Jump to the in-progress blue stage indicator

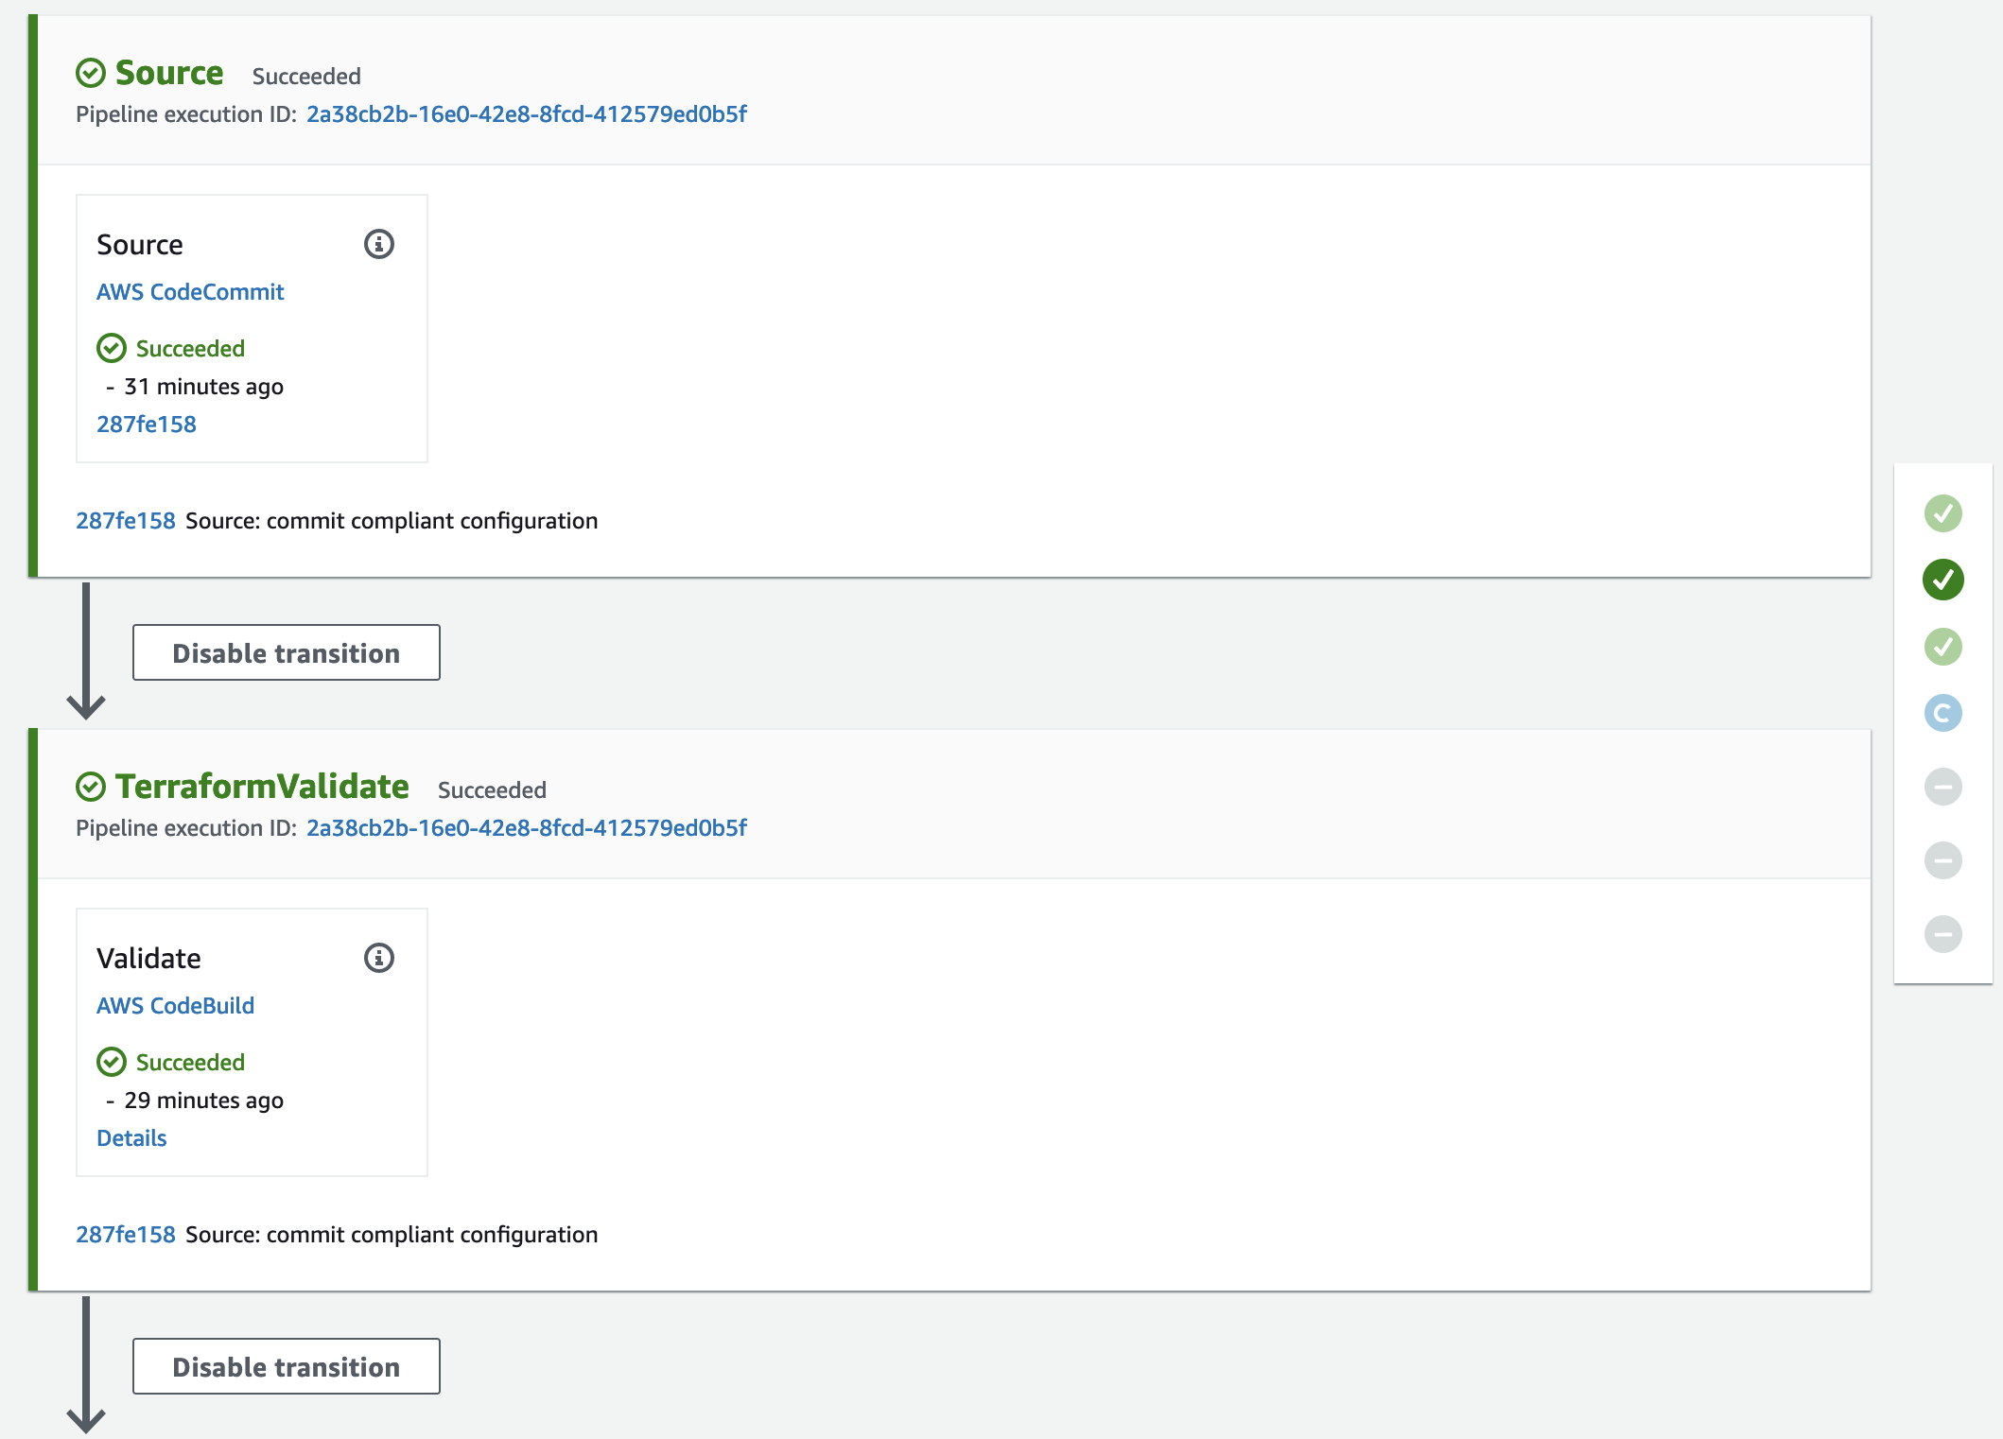tap(1942, 713)
